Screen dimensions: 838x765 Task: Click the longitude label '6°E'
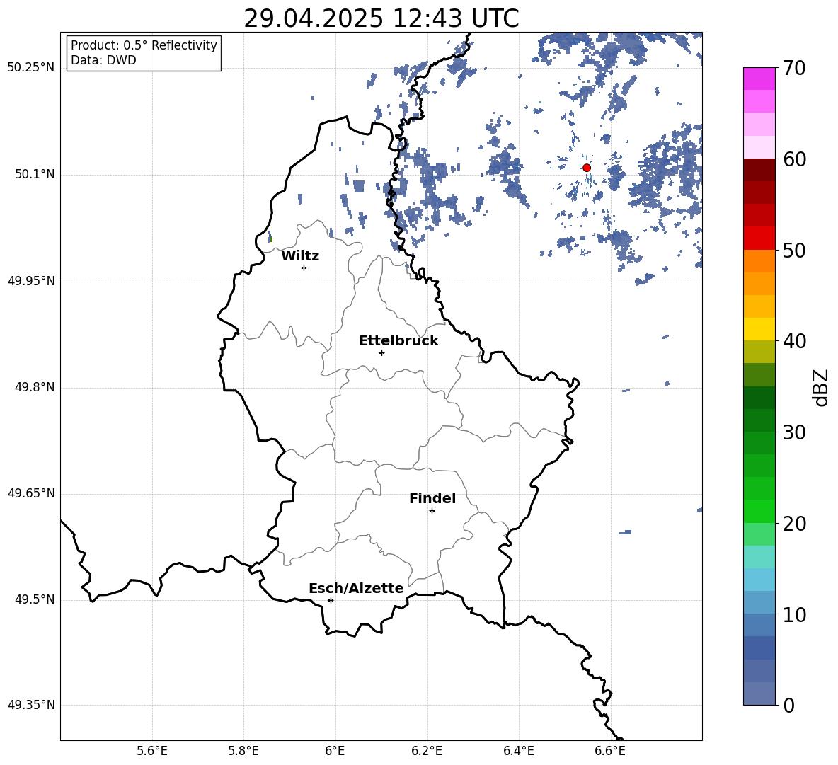(335, 751)
